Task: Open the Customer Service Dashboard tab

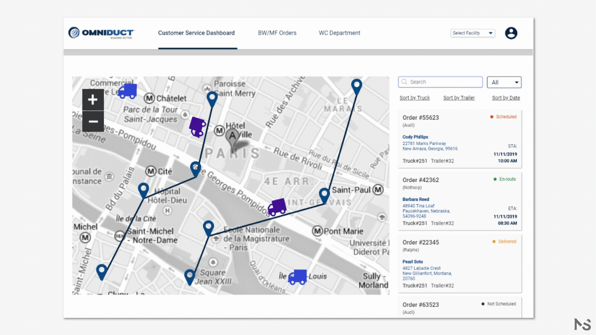Action: (x=196, y=33)
